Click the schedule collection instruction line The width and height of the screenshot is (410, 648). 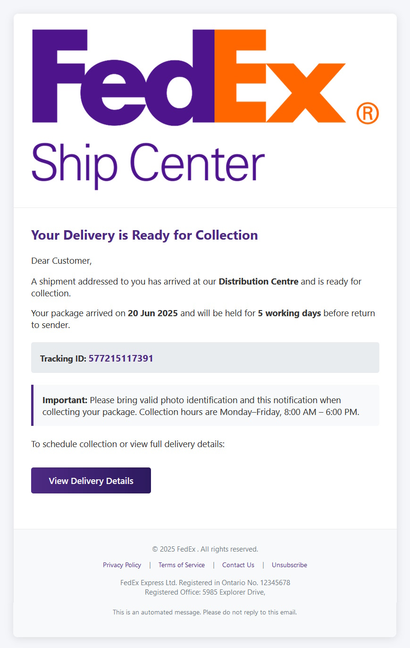128,444
